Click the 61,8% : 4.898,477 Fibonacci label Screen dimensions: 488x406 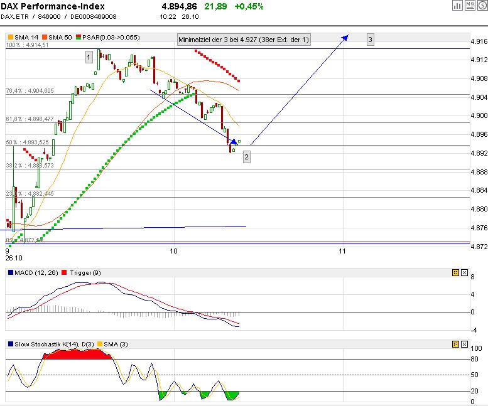click(x=30, y=119)
